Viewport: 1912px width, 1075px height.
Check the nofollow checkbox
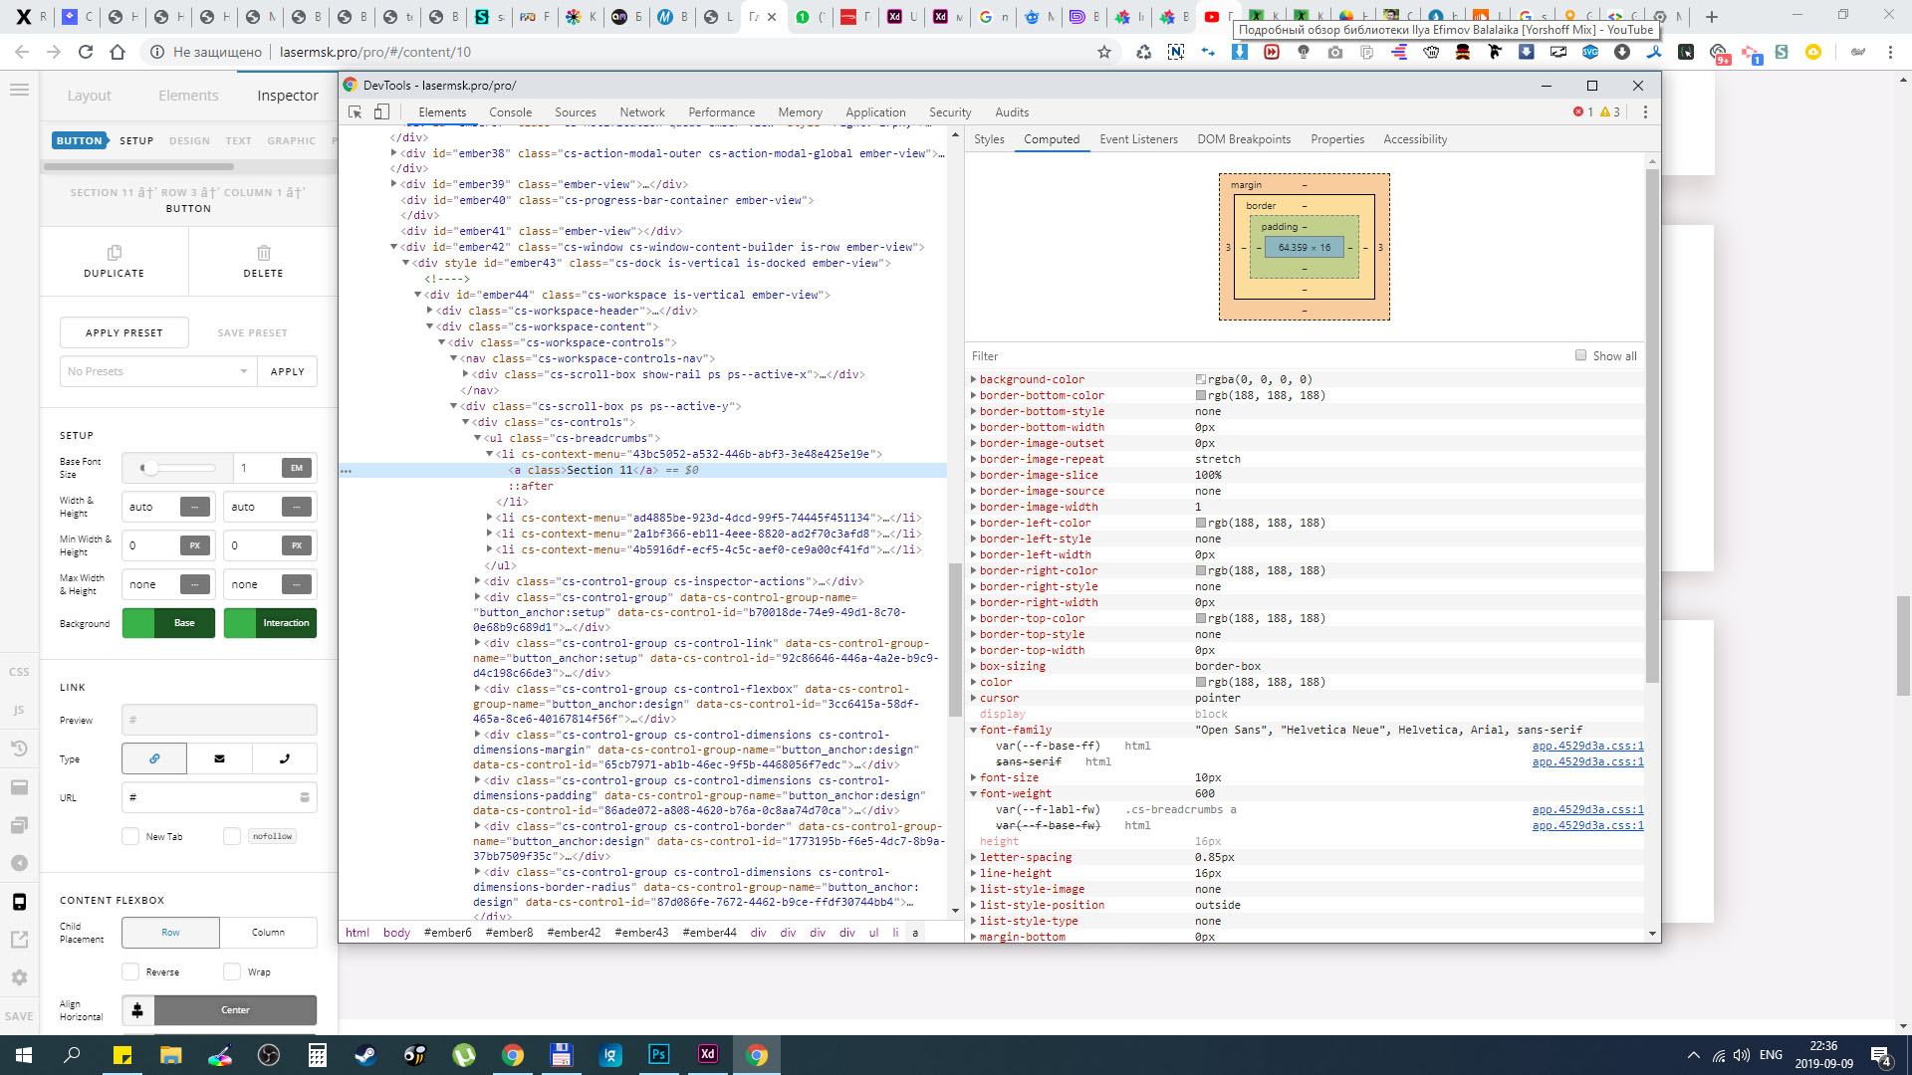coord(232,836)
